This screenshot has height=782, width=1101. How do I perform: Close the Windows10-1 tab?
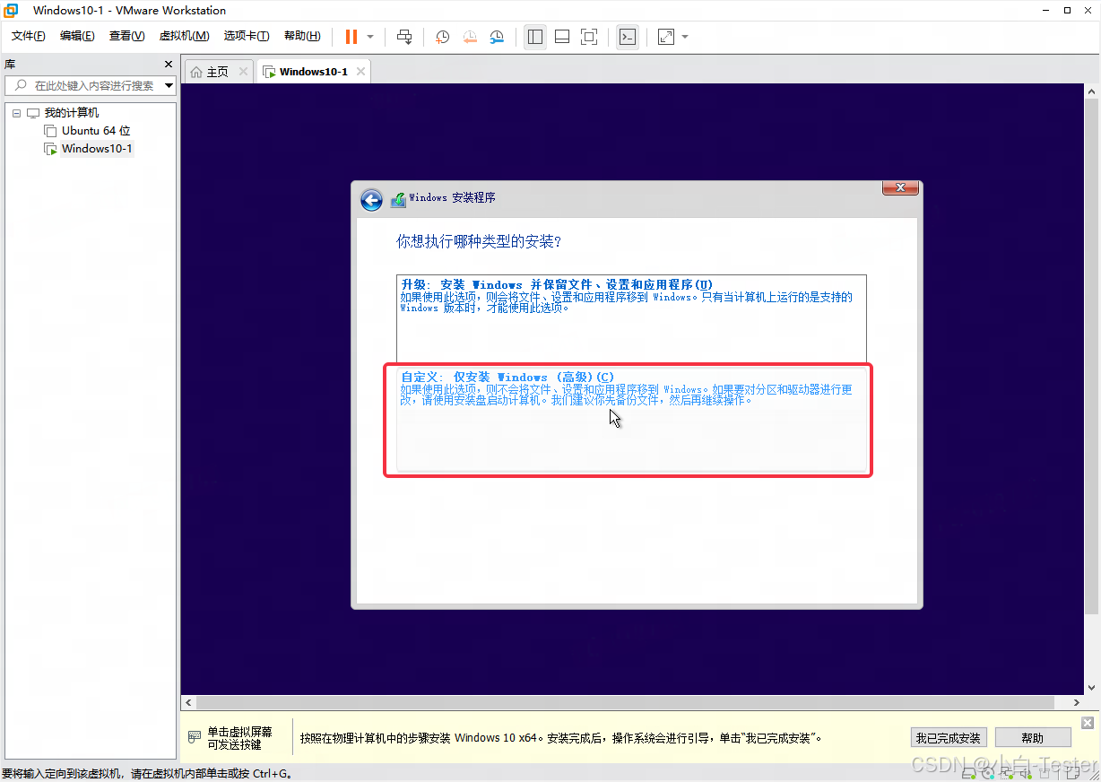(360, 72)
